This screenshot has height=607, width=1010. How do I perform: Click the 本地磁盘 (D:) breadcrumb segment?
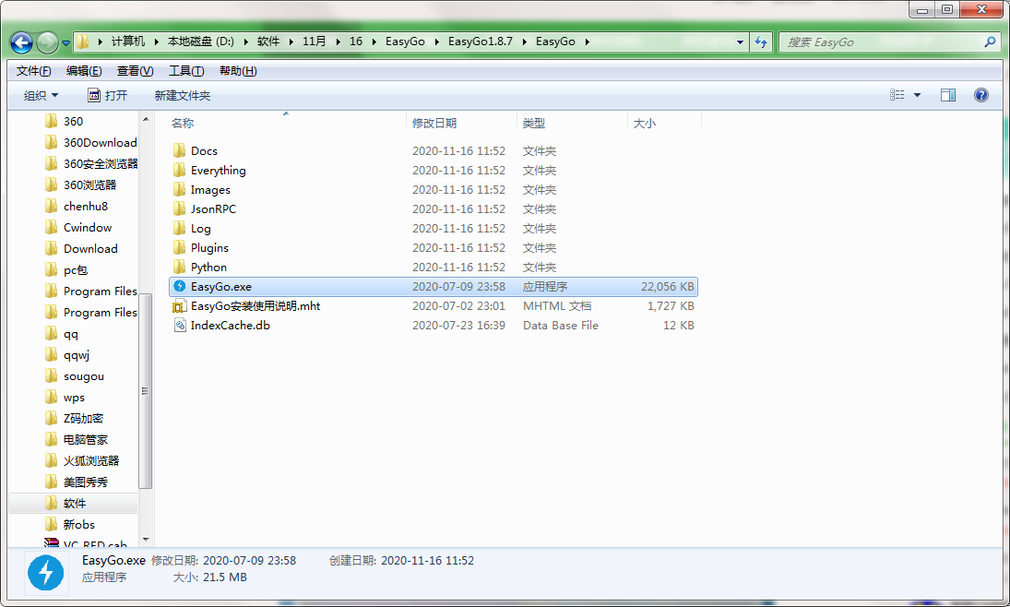pyautogui.click(x=201, y=42)
